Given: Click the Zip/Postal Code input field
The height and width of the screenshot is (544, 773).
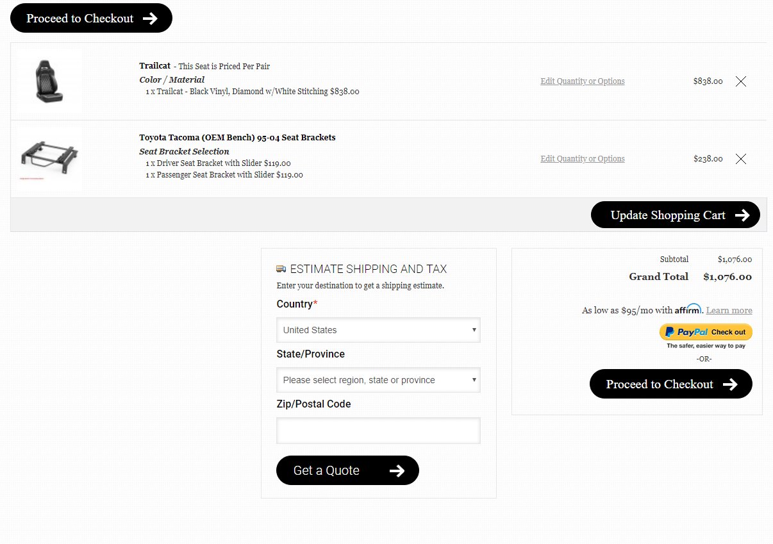Looking at the screenshot, I should pyautogui.click(x=378, y=431).
